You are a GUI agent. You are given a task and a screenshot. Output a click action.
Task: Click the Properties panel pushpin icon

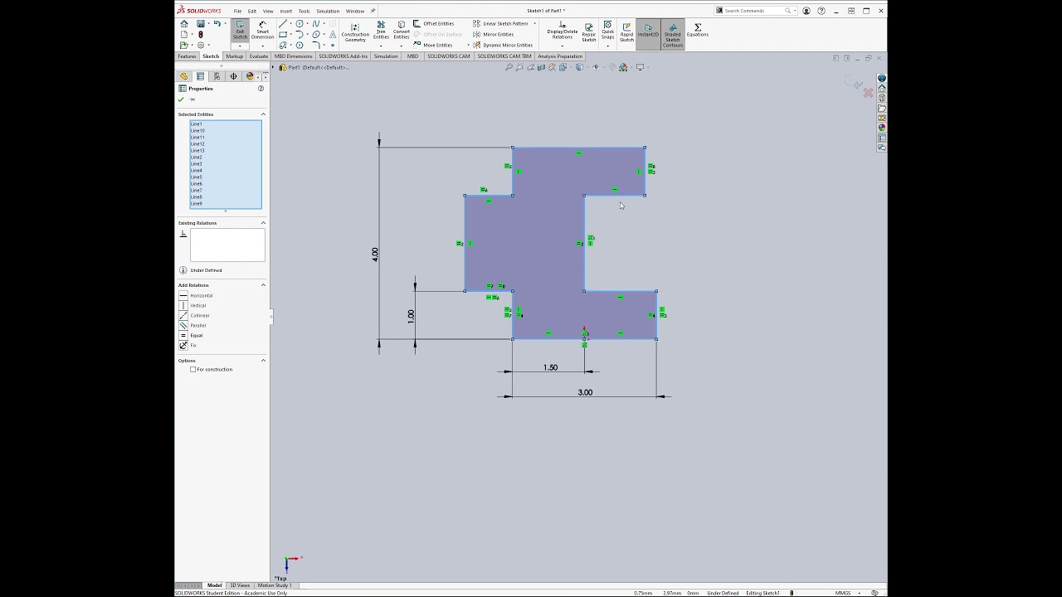tap(192, 99)
